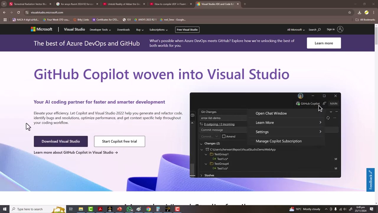The height and width of the screenshot is (213, 378).
Task: Open the nrel_5mw Google bookmark
Action: click(172, 20)
